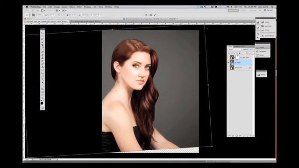Select the Rectangular Marquee tool
Viewport: 299px width, 168px height.
(x=43, y=36)
